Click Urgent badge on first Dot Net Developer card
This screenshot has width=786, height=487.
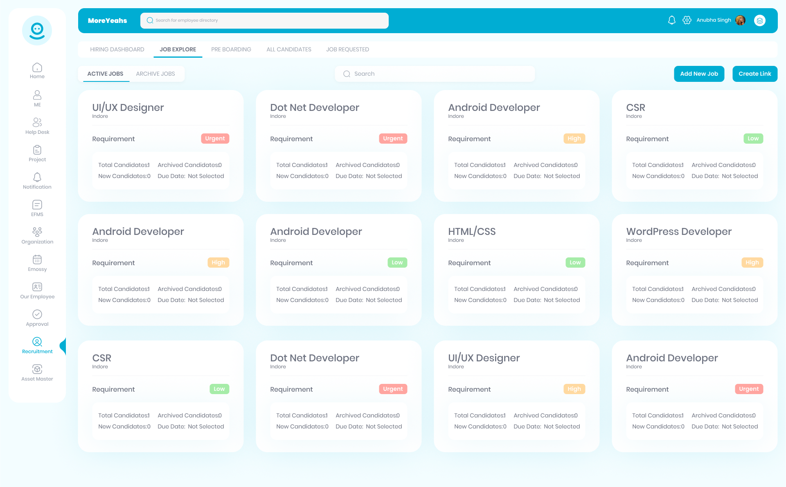[x=393, y=138]
